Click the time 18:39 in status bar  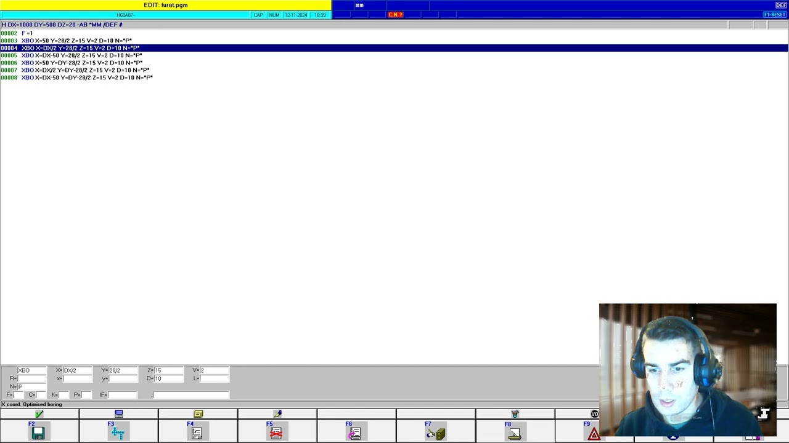[x=320, y=15]
